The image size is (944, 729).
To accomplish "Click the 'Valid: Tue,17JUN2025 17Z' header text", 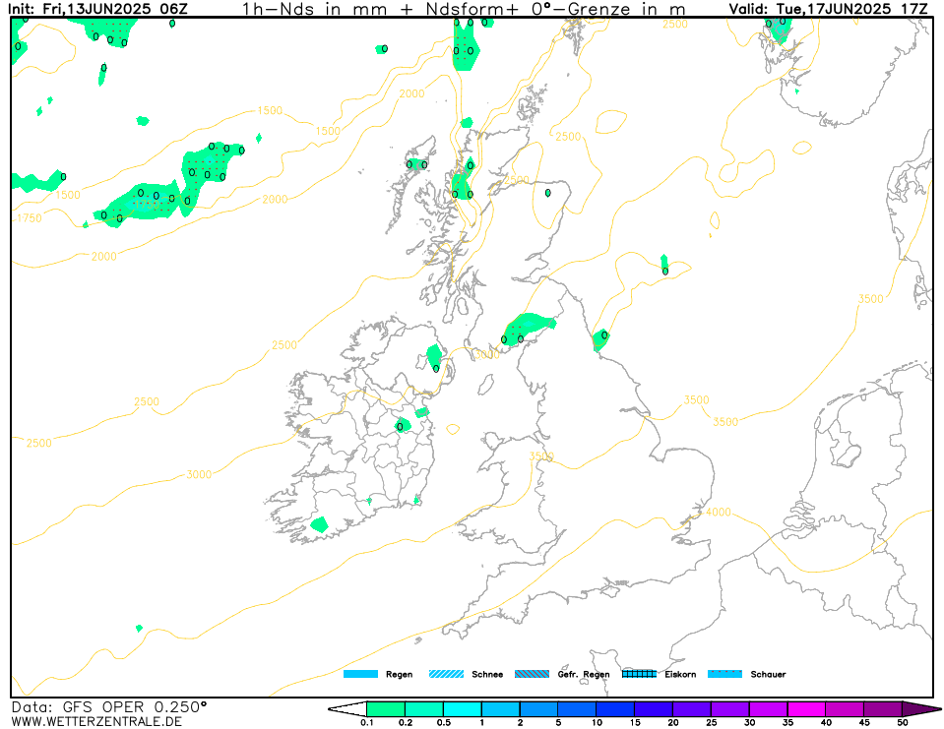I will [829, 9].
